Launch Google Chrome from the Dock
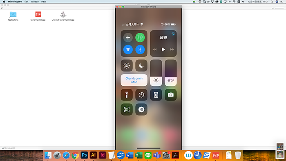 [75, 155]
